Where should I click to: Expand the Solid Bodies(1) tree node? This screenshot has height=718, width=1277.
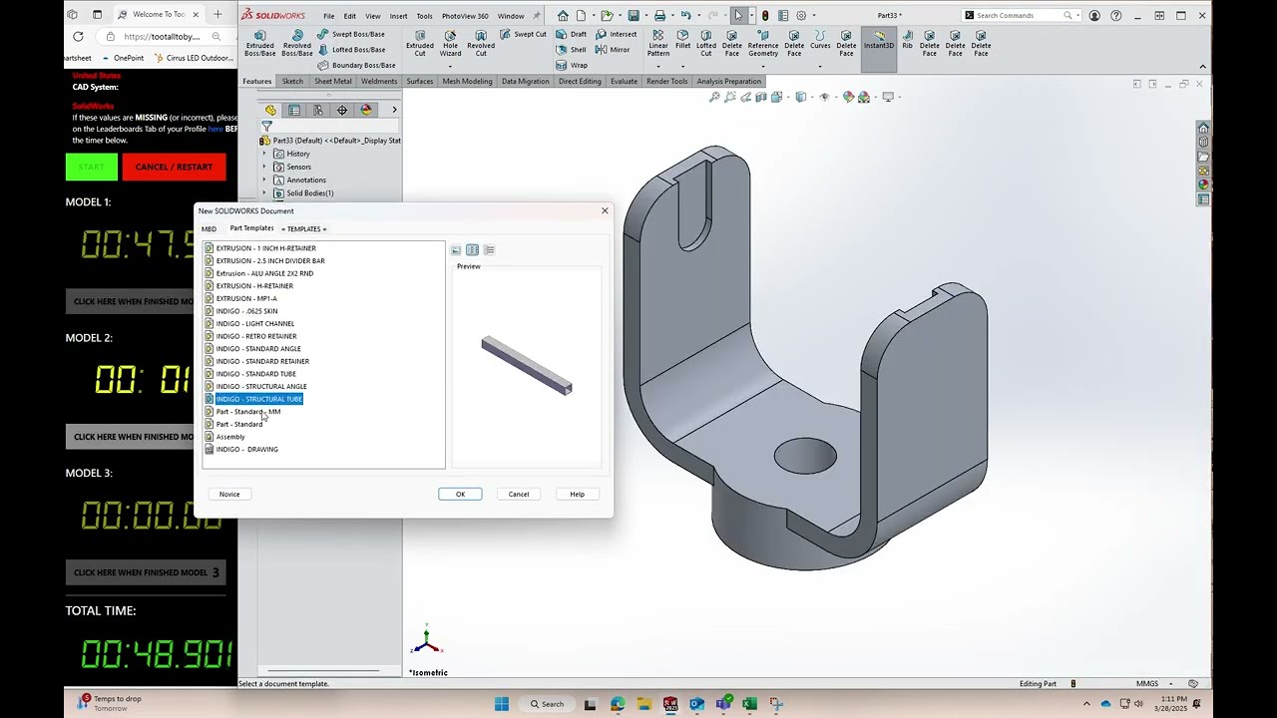[264, 192]
